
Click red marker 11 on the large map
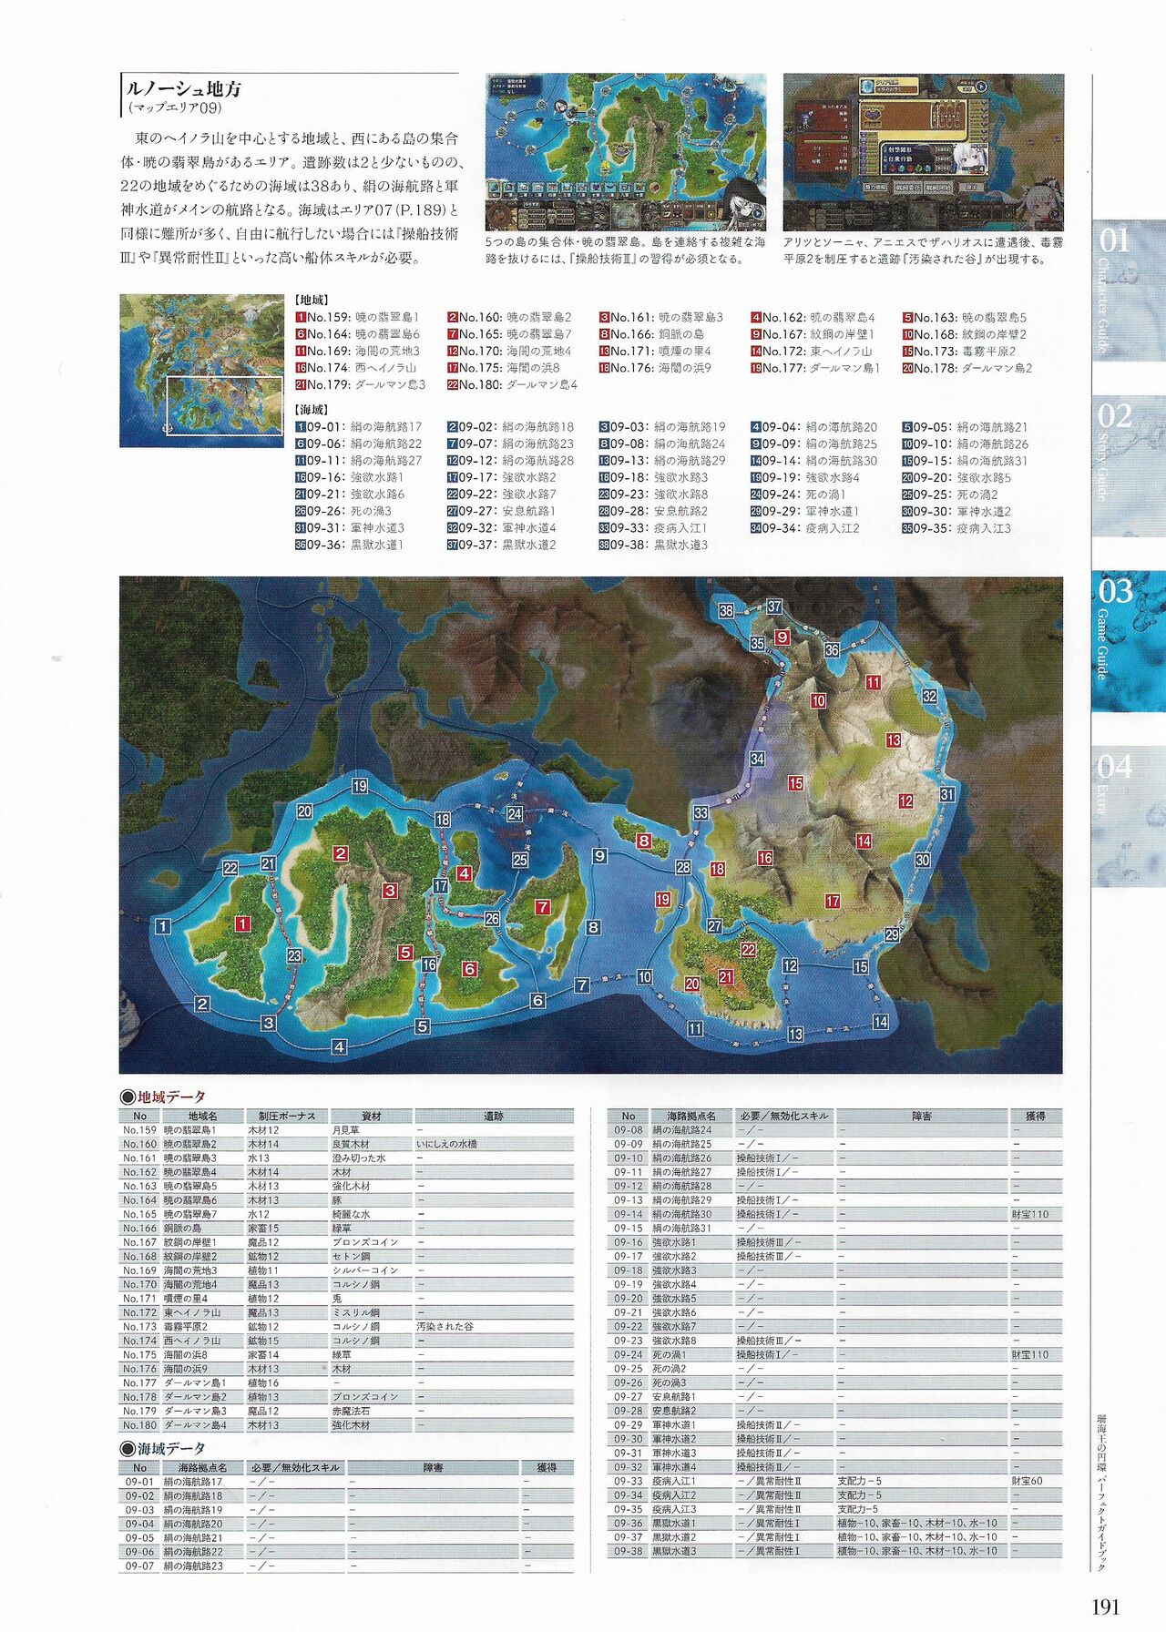(874, 682)
